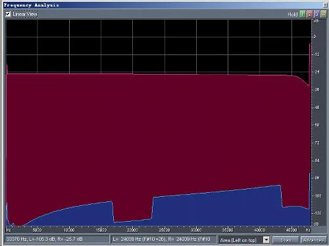
Task: Click the Scan button
Action: tap(286, 240)
